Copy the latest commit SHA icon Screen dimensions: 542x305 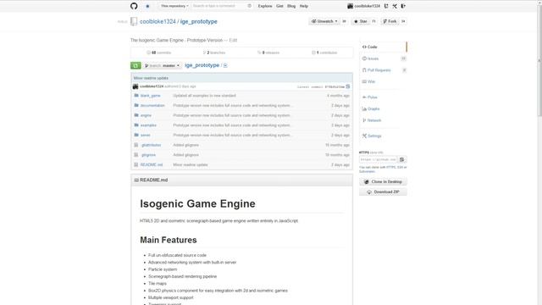(x=348, y=86)
